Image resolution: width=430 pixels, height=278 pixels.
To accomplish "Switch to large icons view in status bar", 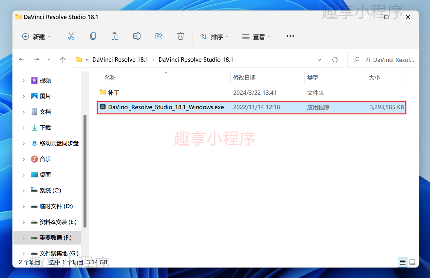I will tap(412, 262).
